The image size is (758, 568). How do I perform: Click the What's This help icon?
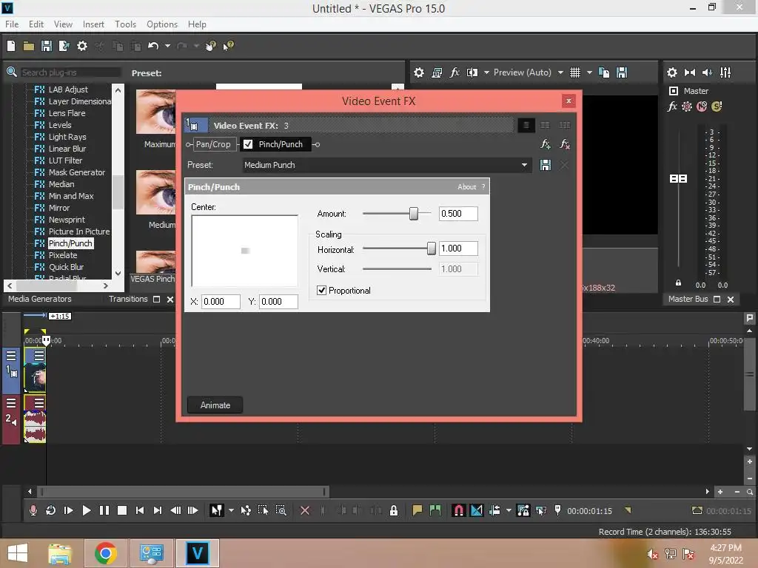click(x=228, y=46)
